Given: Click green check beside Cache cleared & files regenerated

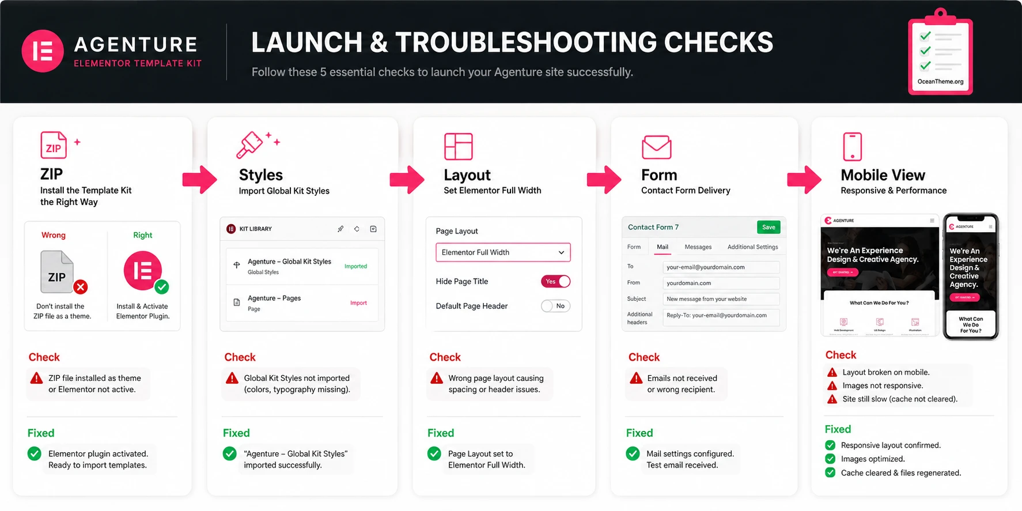Looking at the screenshot, I should pyautogui.click(x=830, y=472).
